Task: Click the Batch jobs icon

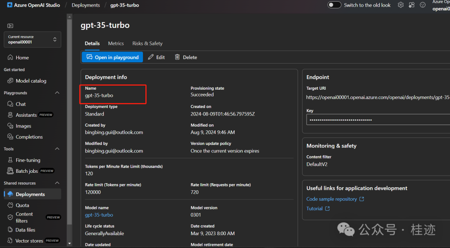Action: 10,171
